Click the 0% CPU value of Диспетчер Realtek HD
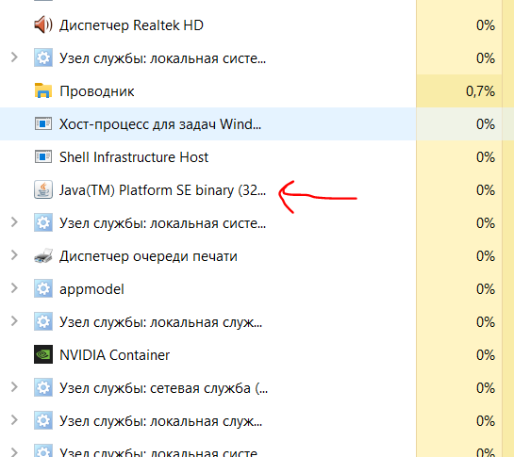The width and height of the screenshot is (514, 457). click(486, 25)
